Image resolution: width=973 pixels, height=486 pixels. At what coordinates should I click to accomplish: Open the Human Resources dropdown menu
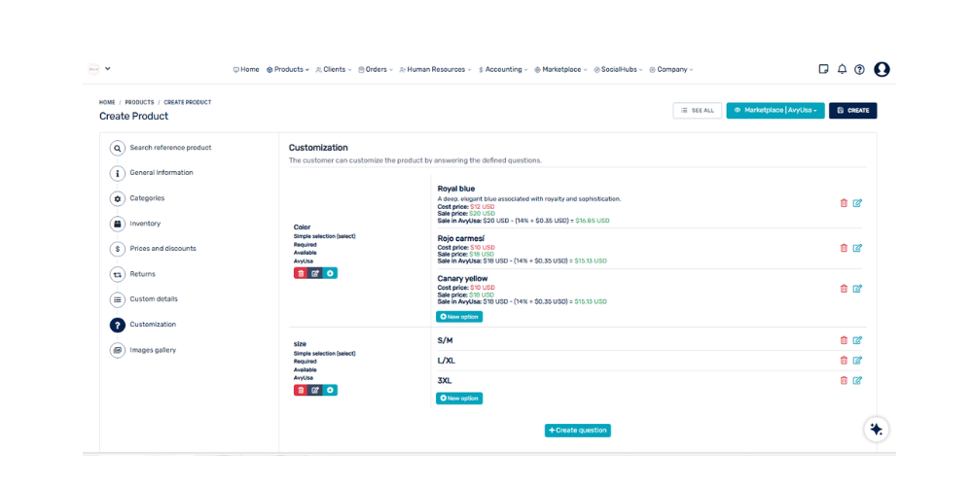coord(435,70)
